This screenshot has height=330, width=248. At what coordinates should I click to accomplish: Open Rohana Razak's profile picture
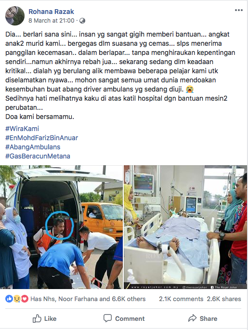coord(15,16)
